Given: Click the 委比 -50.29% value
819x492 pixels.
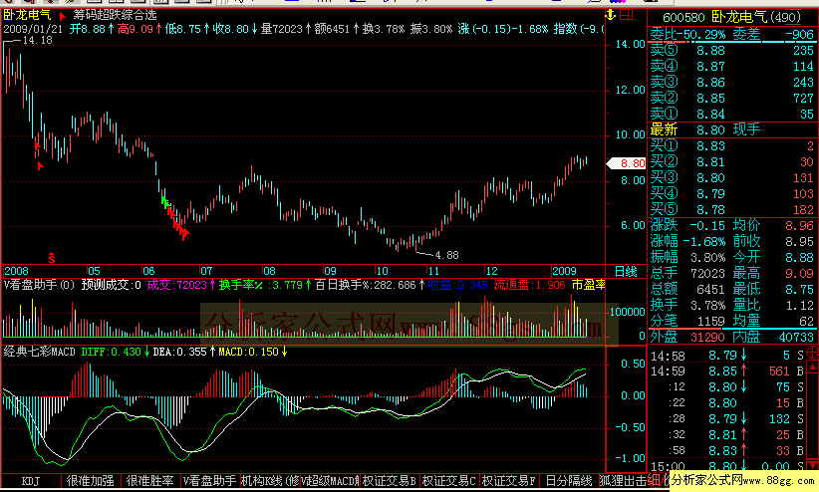Looking at the screenshot, I should [x=701, y=35].
